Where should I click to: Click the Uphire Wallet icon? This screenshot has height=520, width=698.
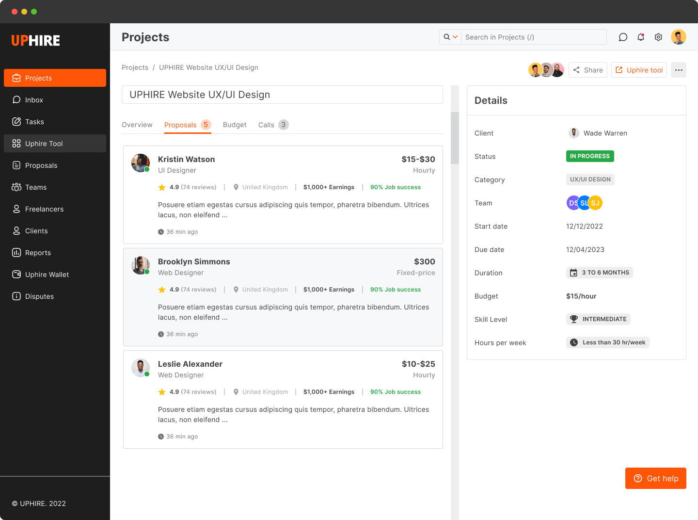click(16, 275)
